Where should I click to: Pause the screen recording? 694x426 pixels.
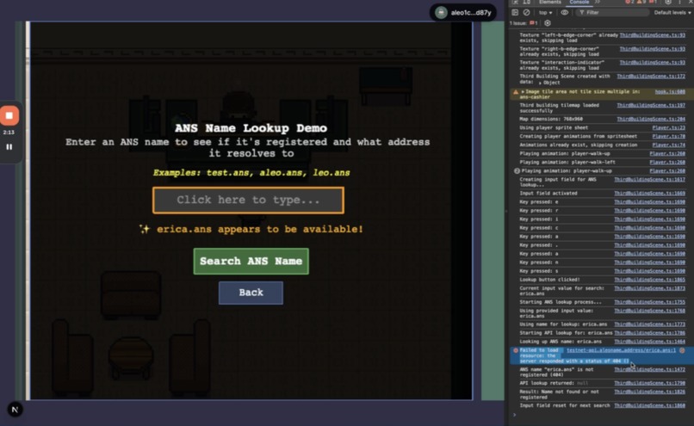(x=9, y=147)
